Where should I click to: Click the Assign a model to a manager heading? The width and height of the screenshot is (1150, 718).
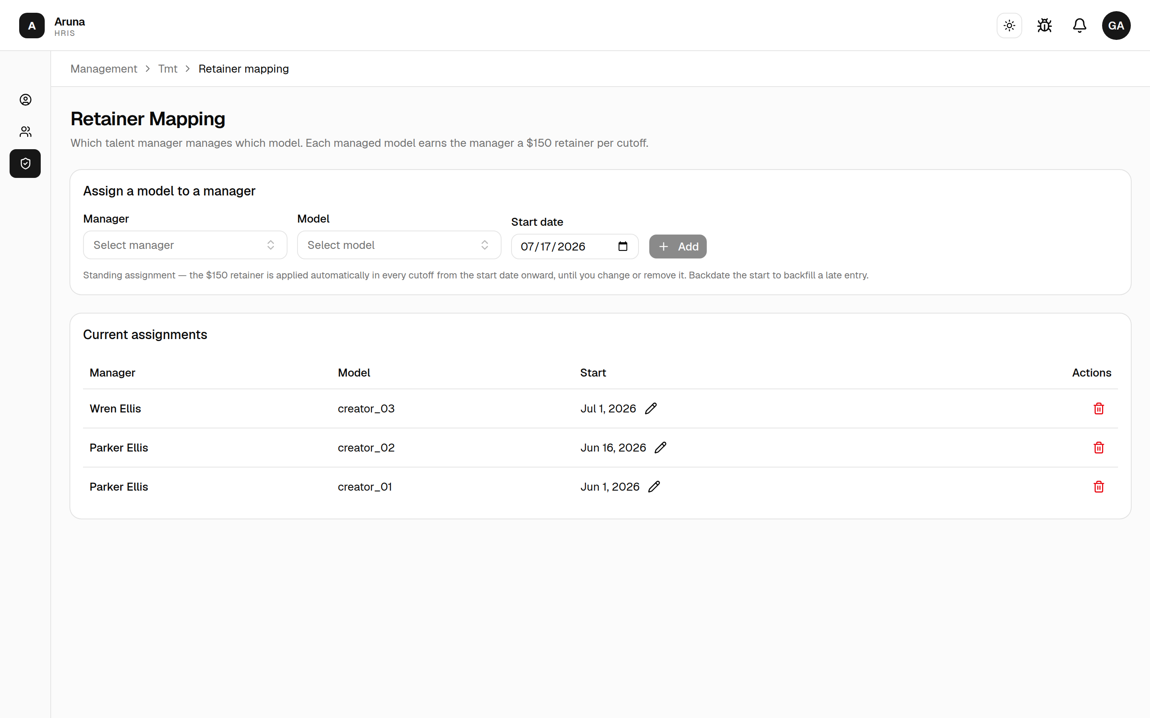[169, 191]
